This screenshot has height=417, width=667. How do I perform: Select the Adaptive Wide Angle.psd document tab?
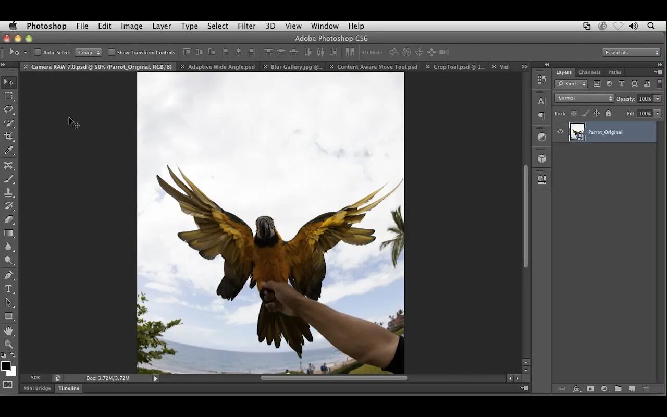221,67
